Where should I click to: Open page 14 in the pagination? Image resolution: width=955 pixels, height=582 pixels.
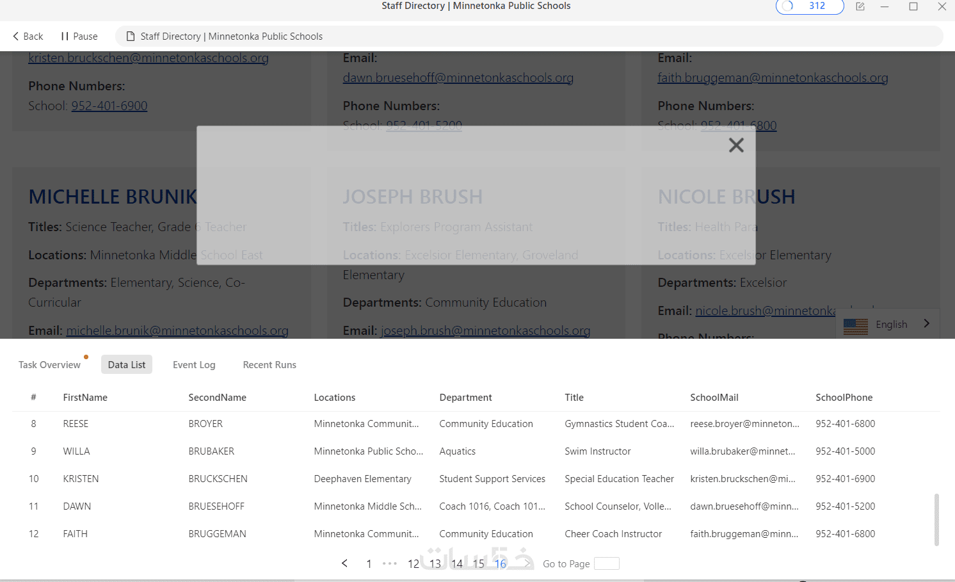[x=457, y=563]
